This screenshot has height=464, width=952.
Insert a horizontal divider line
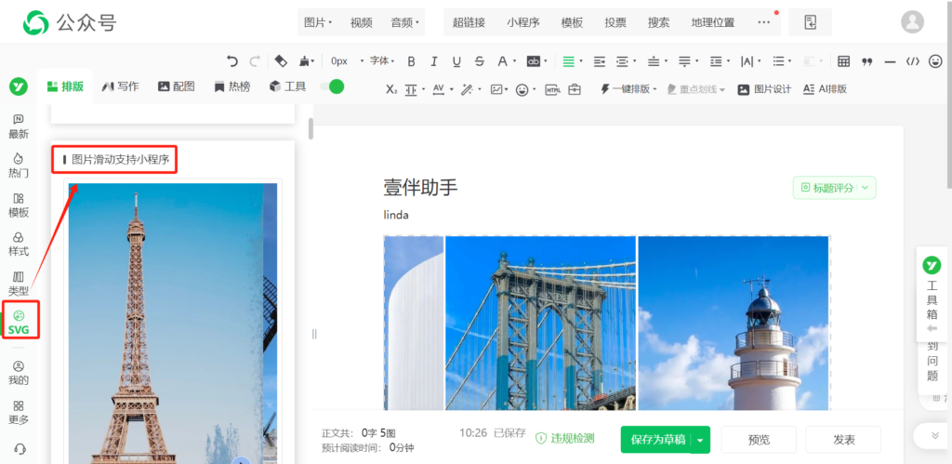(890, 61)
